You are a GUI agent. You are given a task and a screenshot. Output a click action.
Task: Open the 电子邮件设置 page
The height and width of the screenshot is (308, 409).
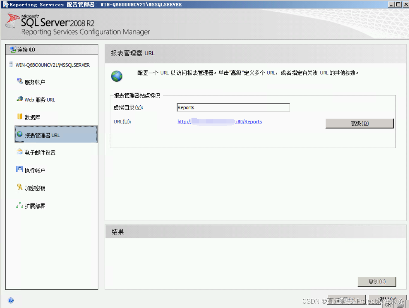click(40, 153)
